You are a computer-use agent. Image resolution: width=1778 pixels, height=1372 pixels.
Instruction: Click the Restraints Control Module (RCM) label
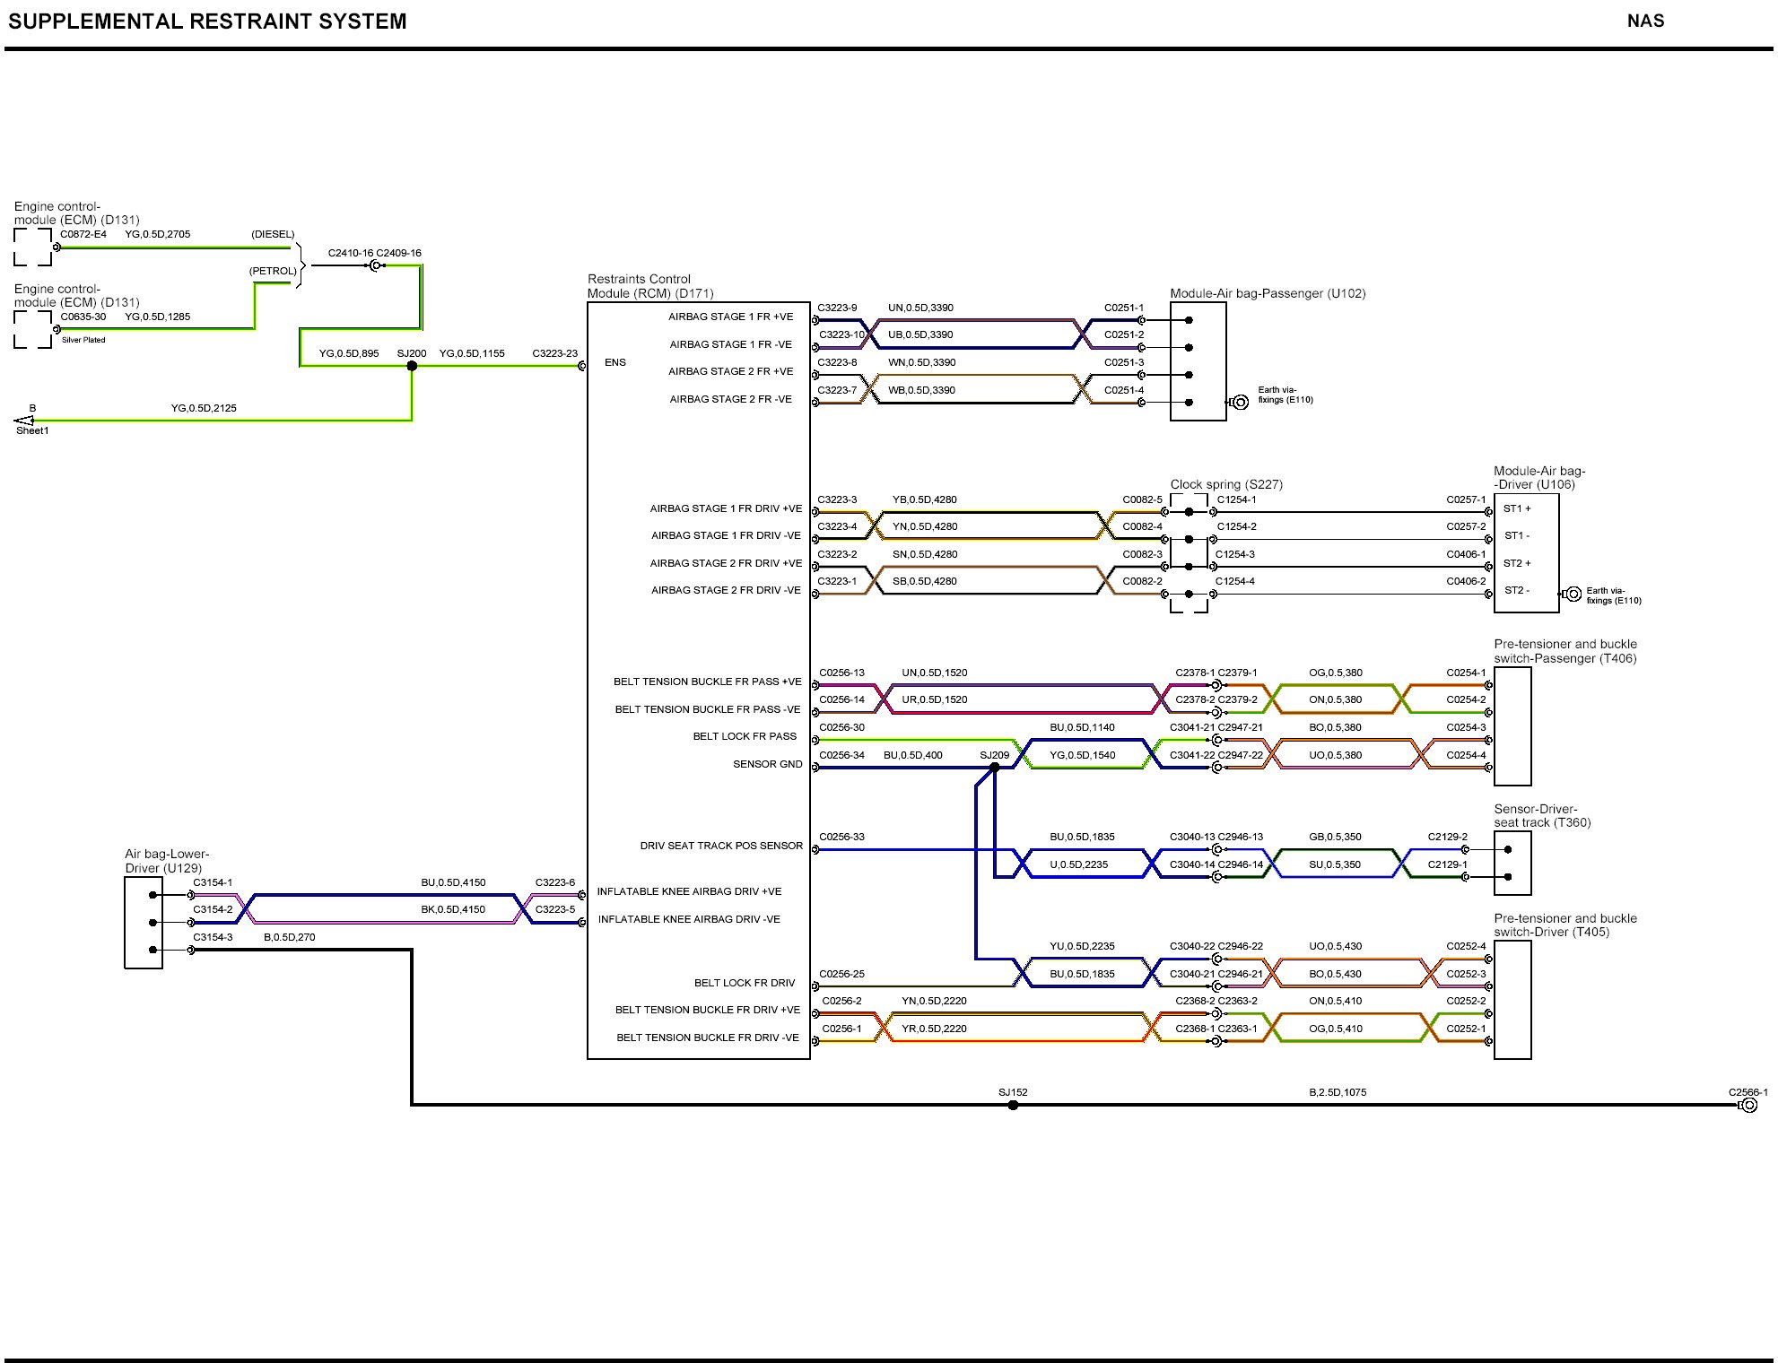click(650, 286)
